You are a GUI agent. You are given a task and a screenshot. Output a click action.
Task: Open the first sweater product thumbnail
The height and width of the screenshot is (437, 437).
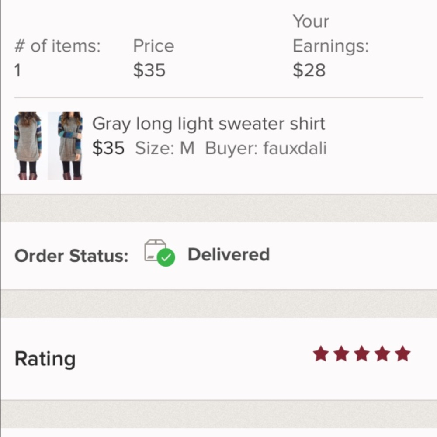point(28,146)
